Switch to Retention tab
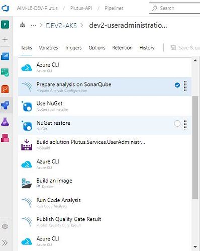 tap(122, 48)
